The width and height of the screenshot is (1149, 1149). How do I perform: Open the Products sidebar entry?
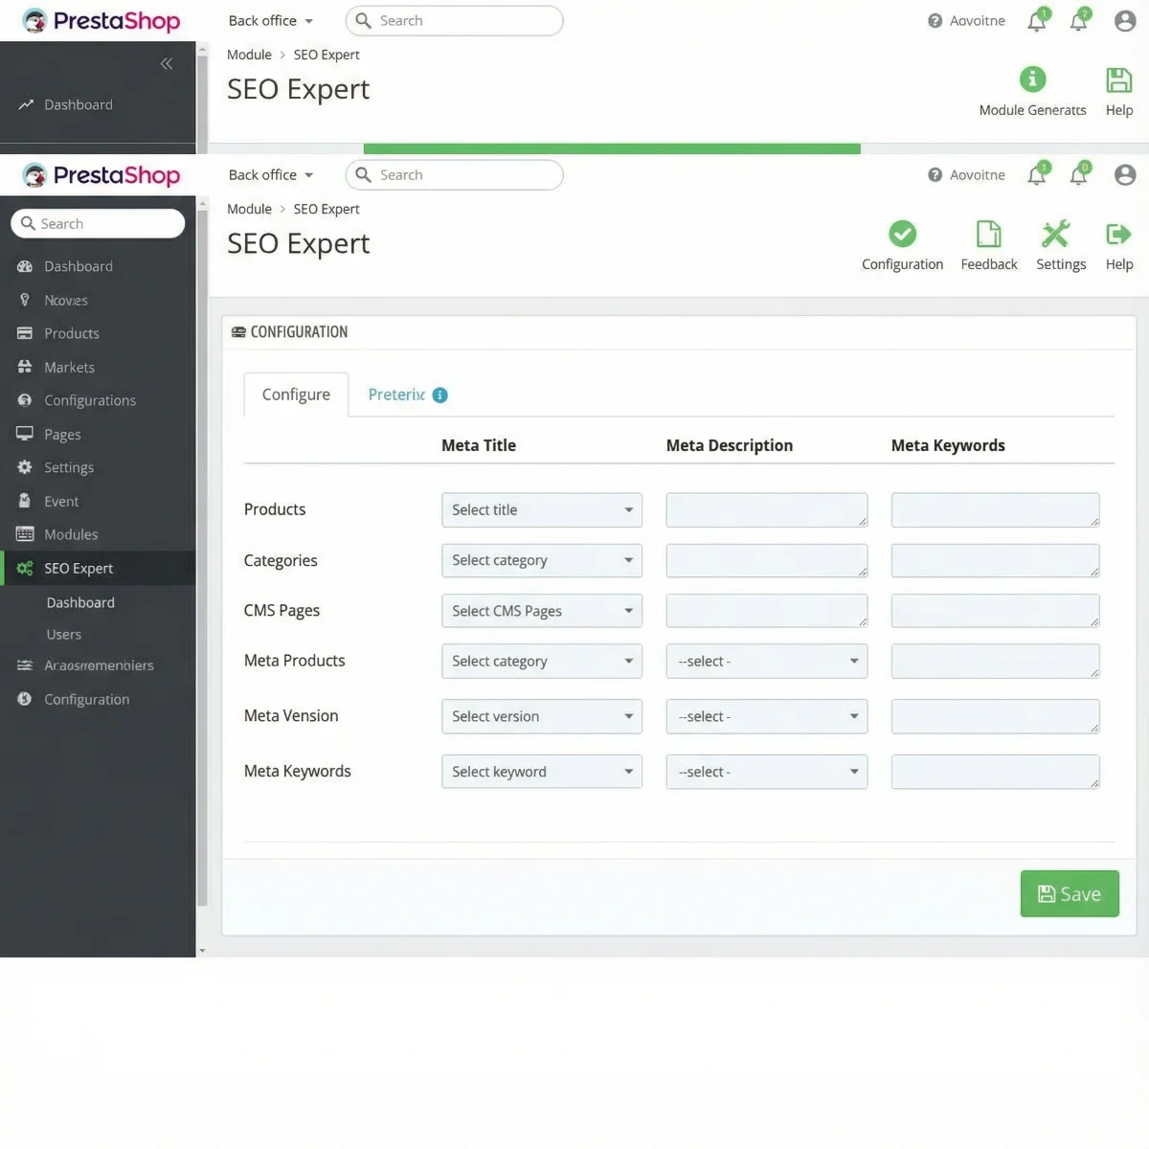point(72,333)
